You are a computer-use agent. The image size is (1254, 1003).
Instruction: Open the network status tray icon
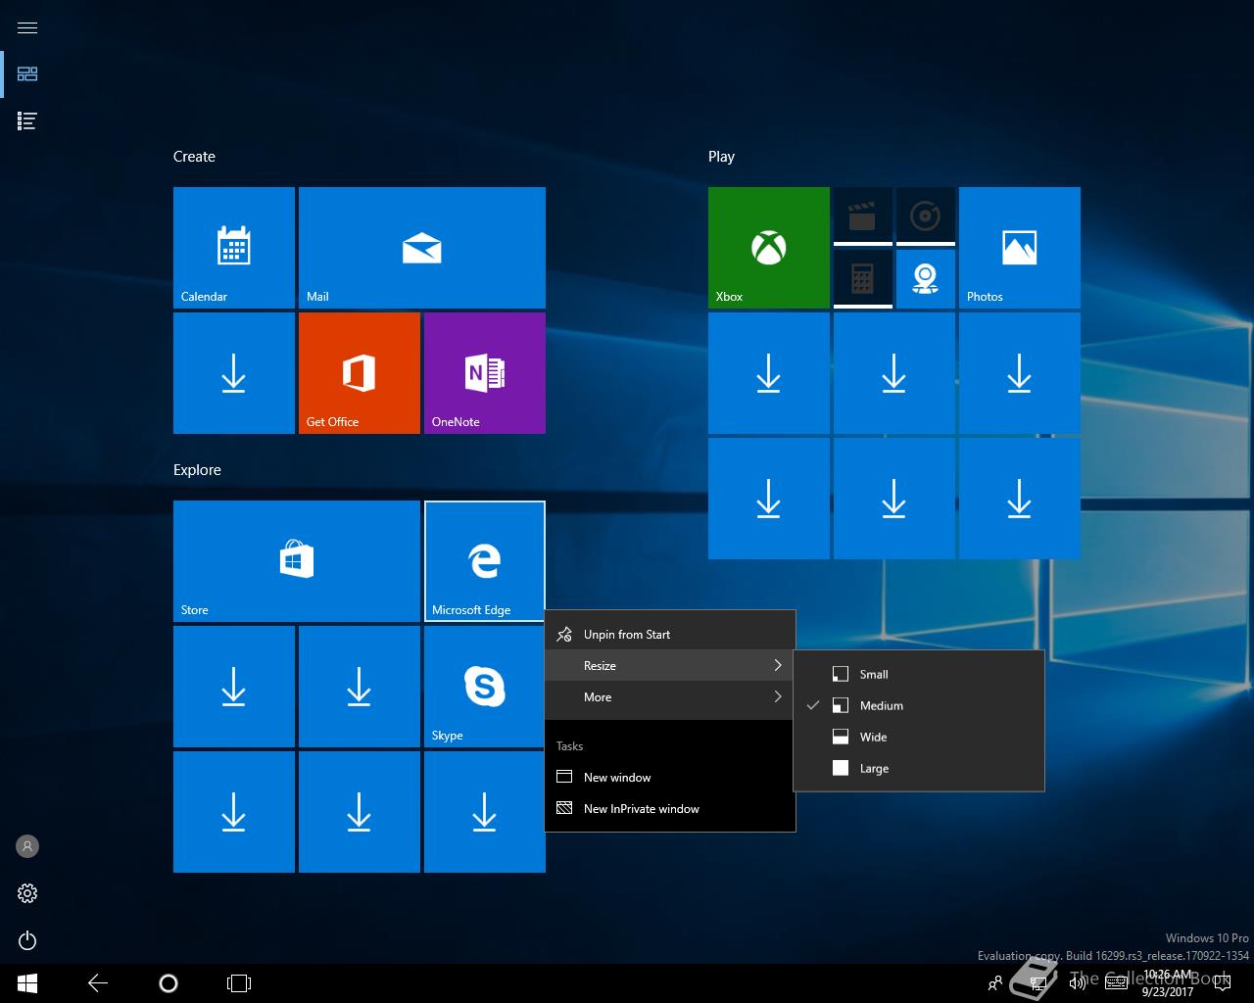1040,983
